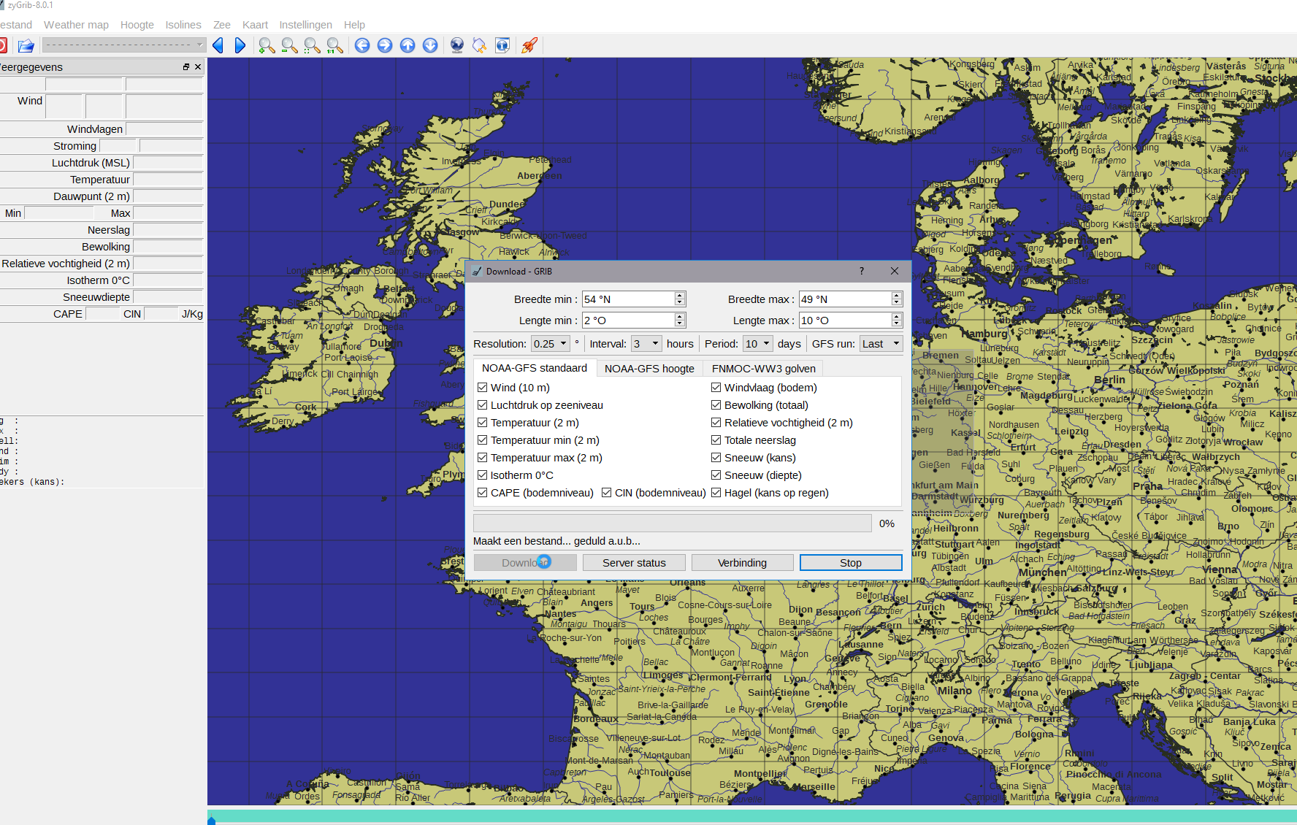1297x825 pixels.
Task: Click the zoom out magnifier icon
Action: 289,46
